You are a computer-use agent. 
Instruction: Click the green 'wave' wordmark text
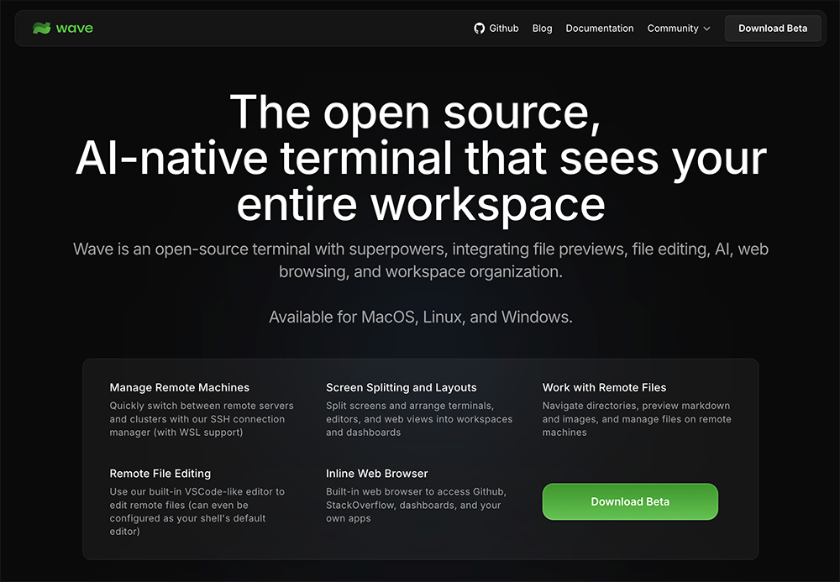(75, 29)
